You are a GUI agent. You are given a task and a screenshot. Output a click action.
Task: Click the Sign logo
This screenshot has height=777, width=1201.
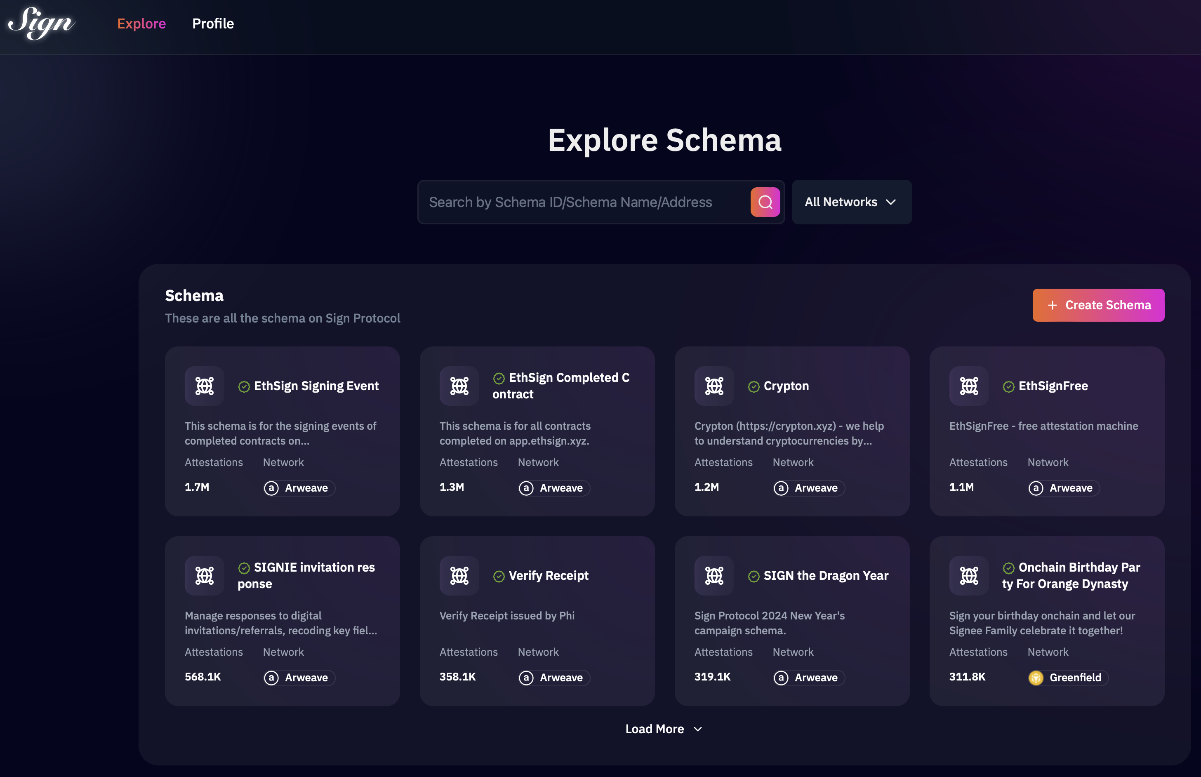tap(41, 23)
